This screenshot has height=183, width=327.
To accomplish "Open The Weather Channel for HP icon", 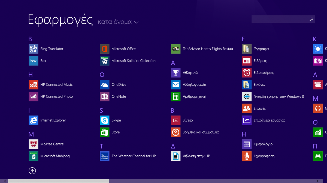I will [x=105, y=156].
